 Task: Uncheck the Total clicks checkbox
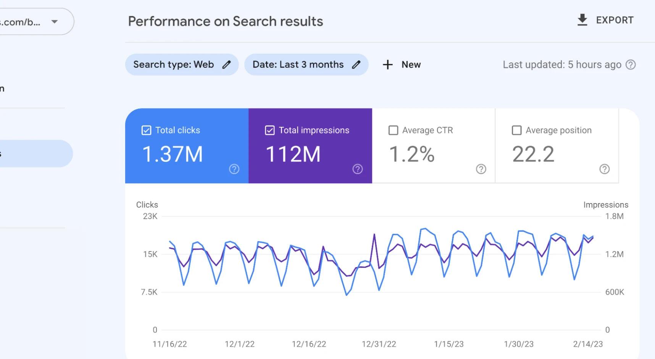pyautogui.click(x=146, y=130)
